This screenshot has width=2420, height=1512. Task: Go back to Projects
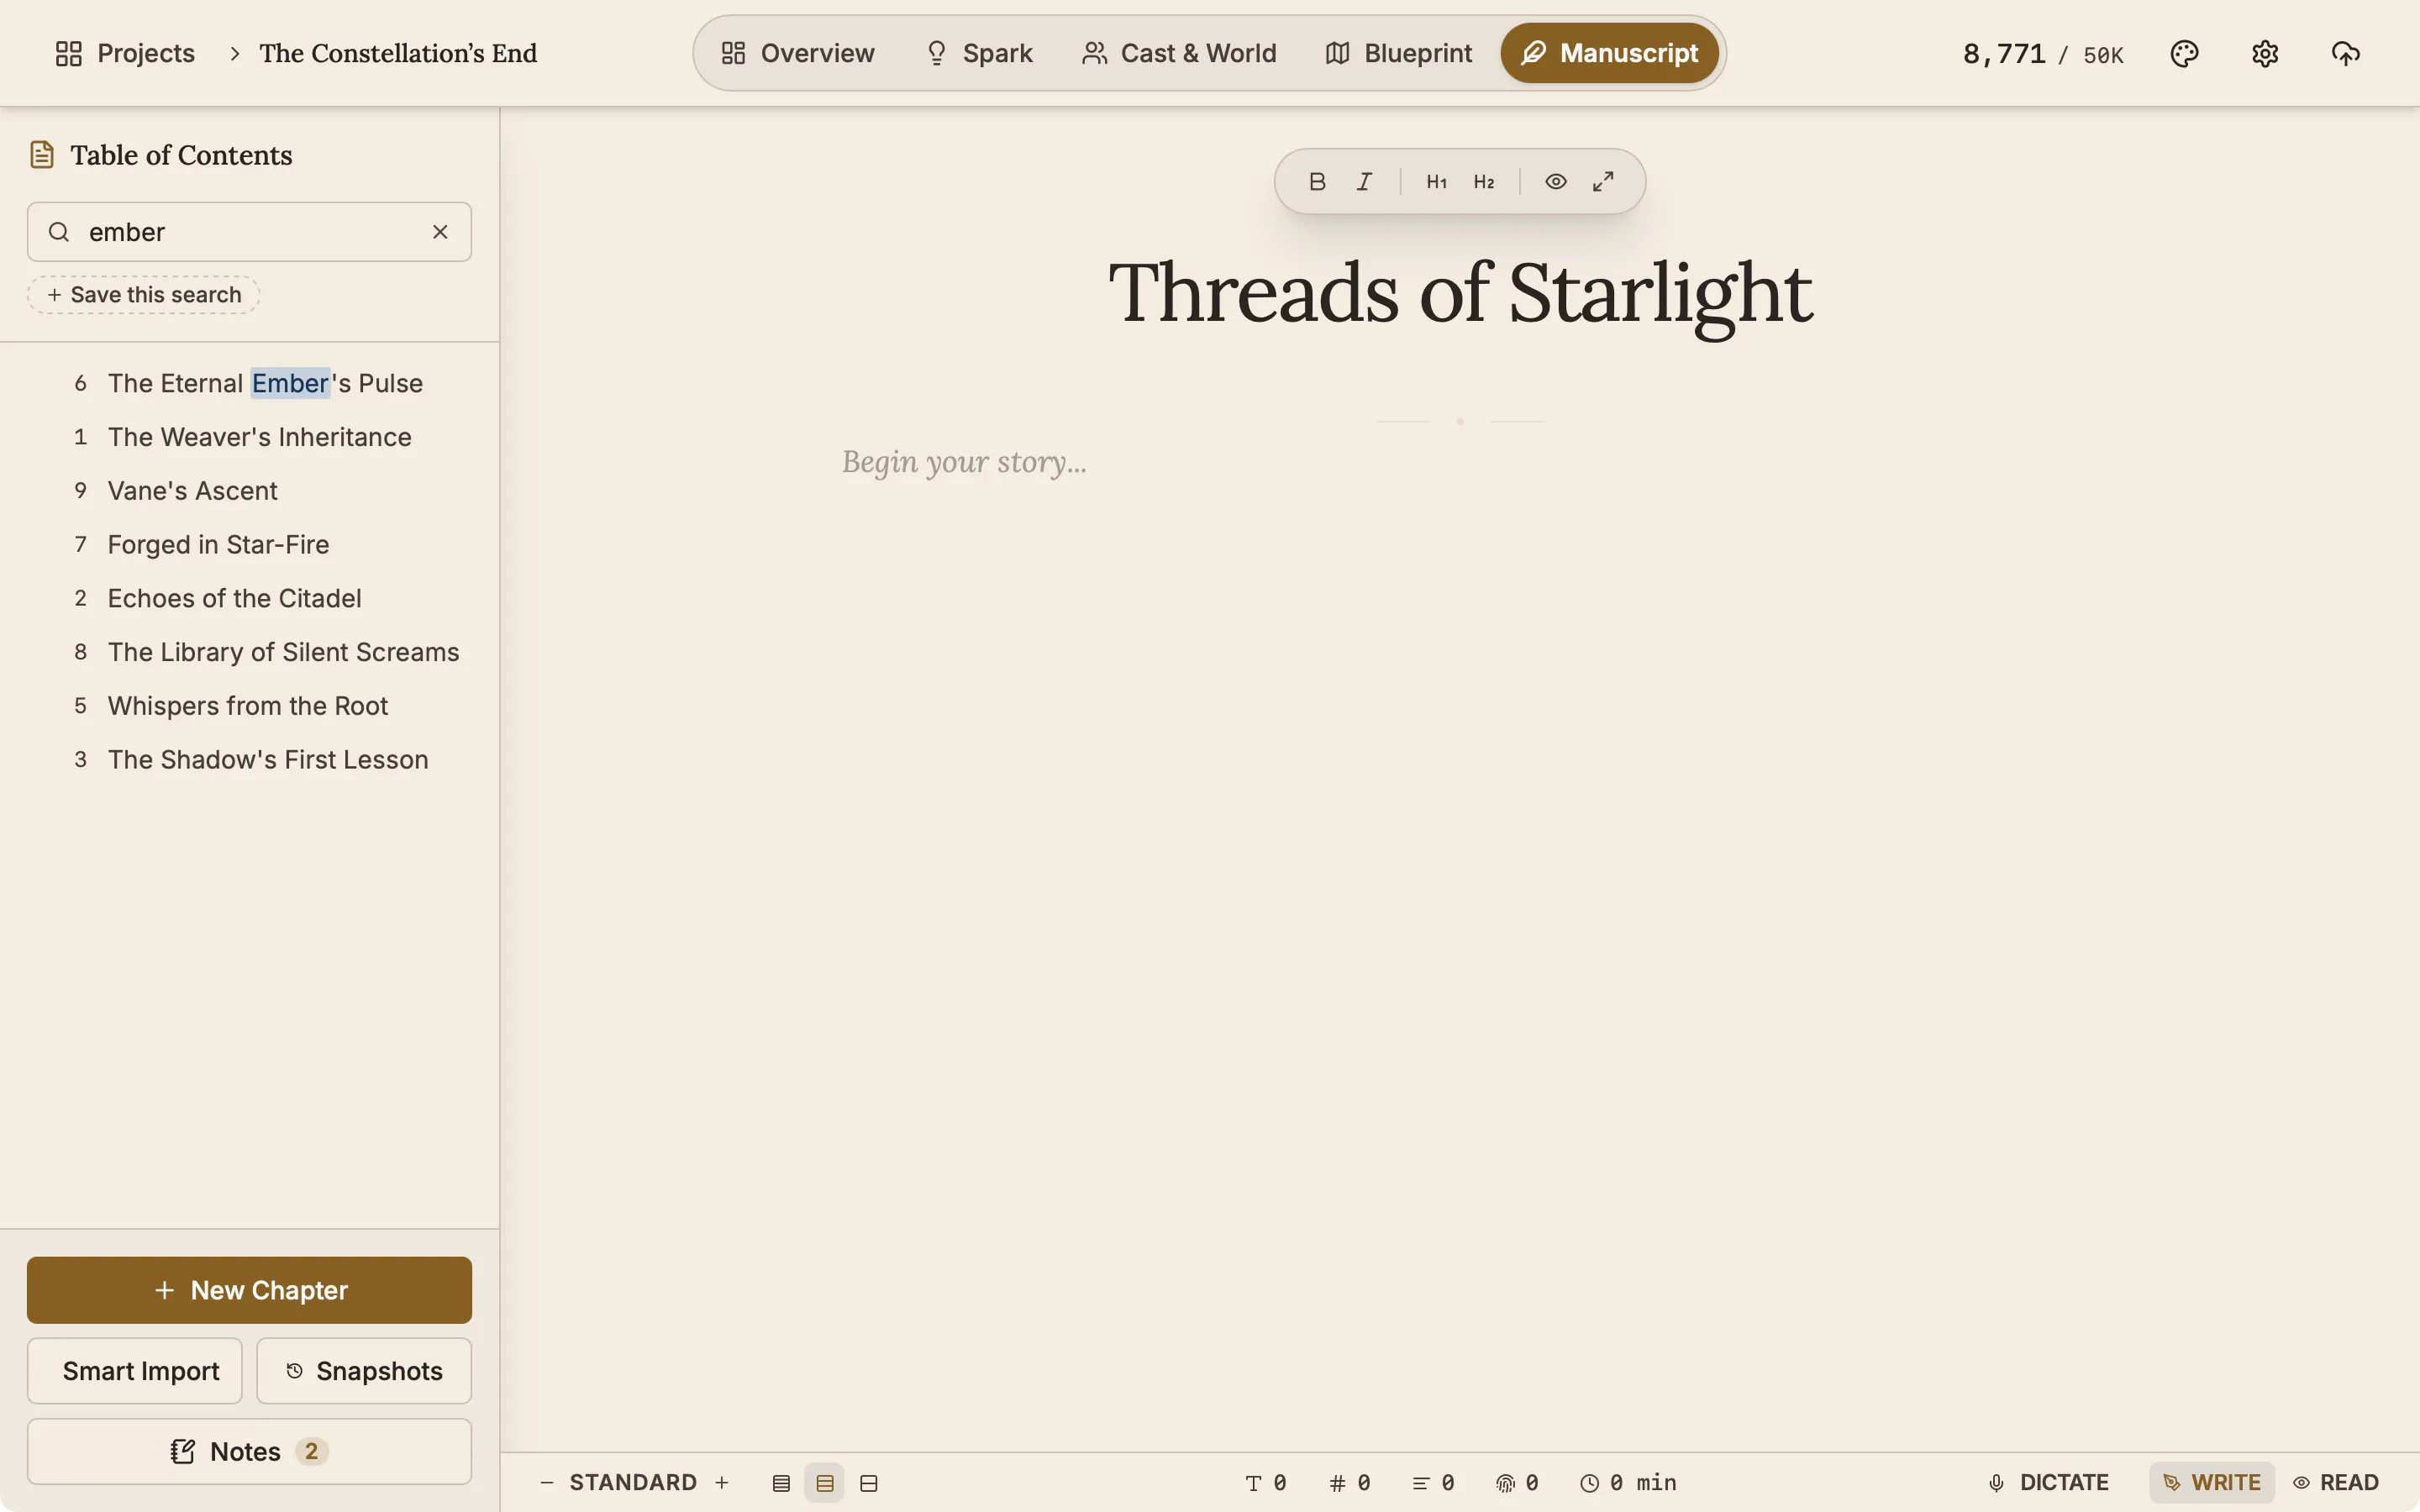coord(125,53)
